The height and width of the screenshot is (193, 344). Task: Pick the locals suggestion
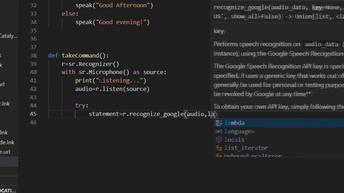pos(279,140)
